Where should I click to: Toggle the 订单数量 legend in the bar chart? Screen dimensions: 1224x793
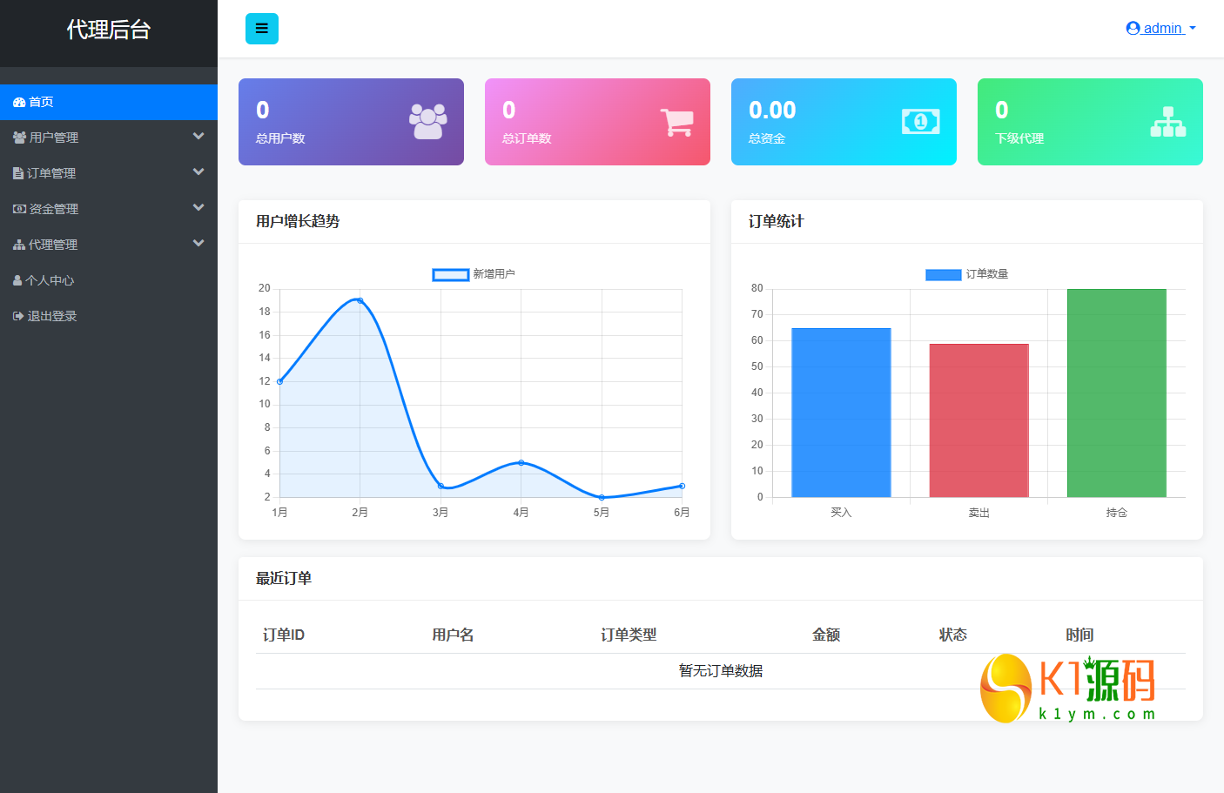click(966, 273)
